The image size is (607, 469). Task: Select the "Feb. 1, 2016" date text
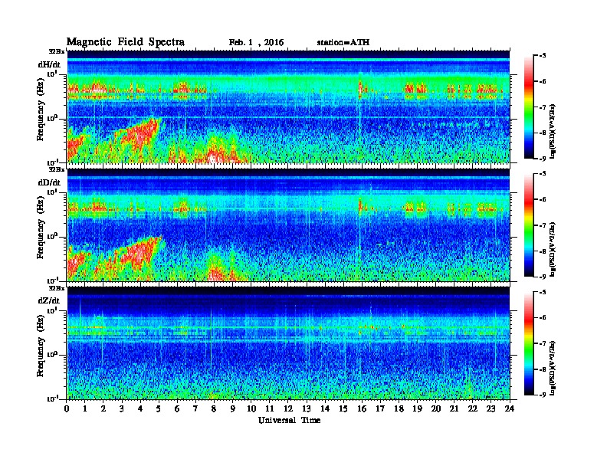256,43
